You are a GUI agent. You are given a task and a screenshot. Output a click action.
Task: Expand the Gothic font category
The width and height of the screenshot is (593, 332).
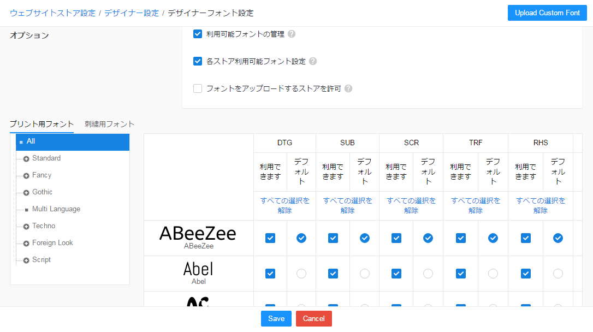[x=26, y=193]
